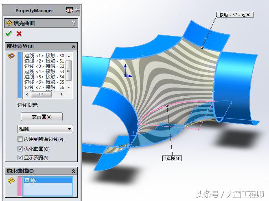Click the constraint curves icon beside 草图6

click(x=11, y=181)
